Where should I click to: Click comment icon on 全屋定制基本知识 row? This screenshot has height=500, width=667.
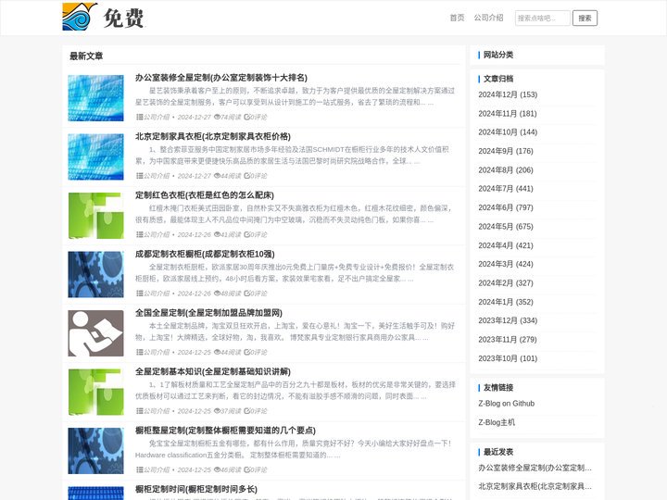click(246, 411)
